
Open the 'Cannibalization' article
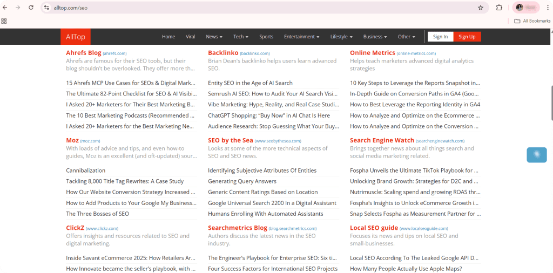click(x=86, y=170)
